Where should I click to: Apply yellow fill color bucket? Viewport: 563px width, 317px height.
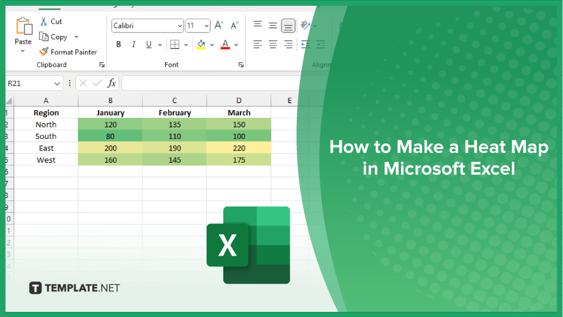[202, 44]
